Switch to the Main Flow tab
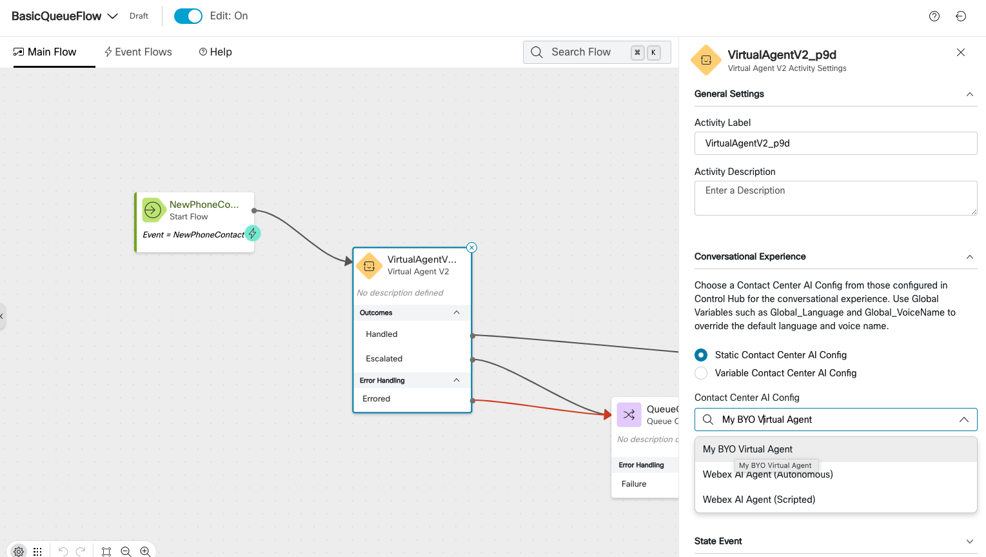 click(45, 52)
